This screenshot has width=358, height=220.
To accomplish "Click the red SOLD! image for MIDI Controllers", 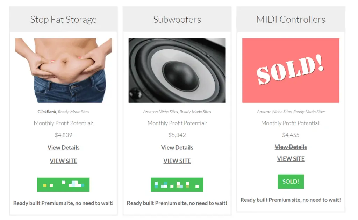I will (x=291, y=70).
